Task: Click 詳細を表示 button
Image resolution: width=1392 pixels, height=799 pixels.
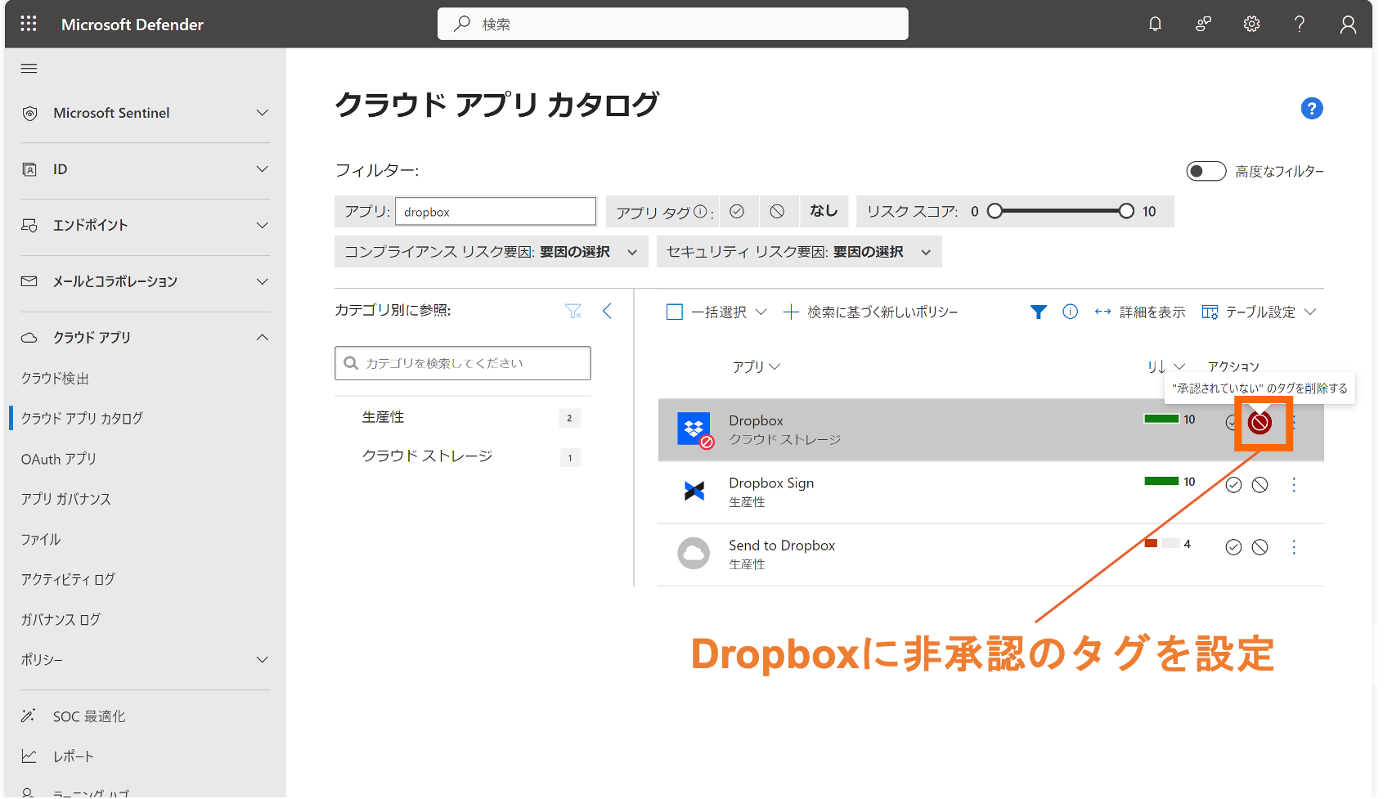Action: click(1140, 312)
